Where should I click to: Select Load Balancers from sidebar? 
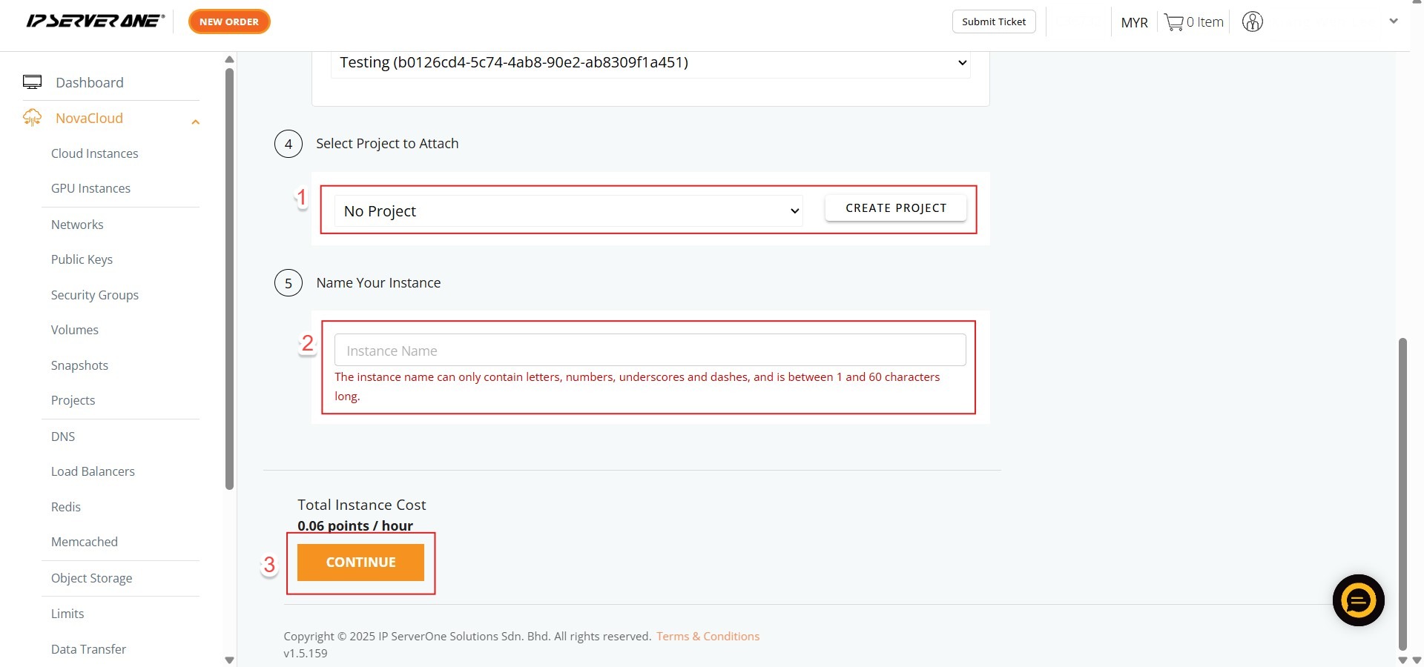93,471
